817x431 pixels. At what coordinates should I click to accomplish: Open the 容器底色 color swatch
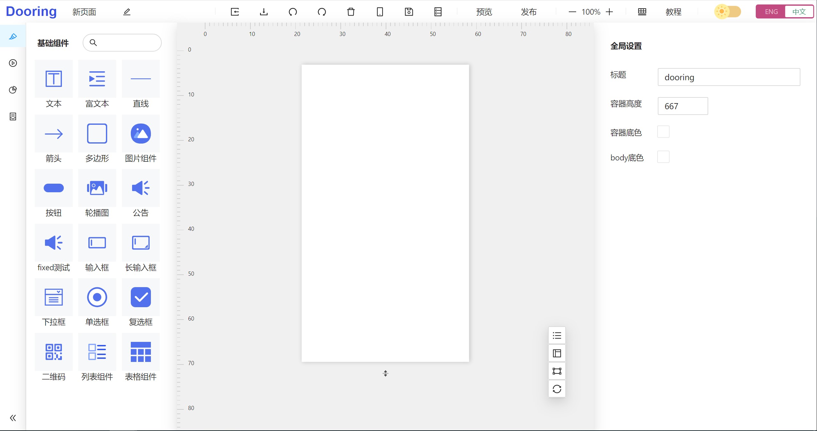663,132
